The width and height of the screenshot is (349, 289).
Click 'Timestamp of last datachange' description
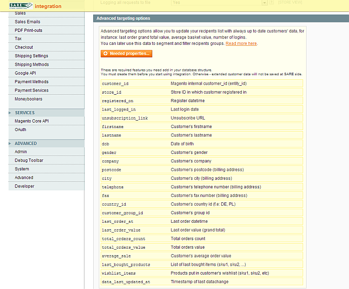click(199, 282)
